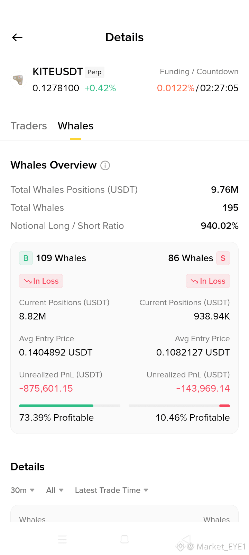The width and height of the screenshot is (249, 555).
Task: Tap the Perp label badge
Action: (94, 72)
